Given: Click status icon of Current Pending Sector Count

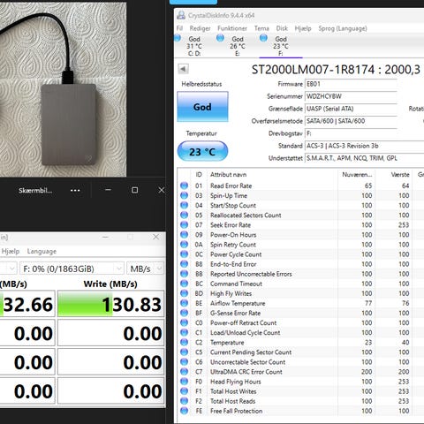Looking at the screenshot, I should point(185,352).
